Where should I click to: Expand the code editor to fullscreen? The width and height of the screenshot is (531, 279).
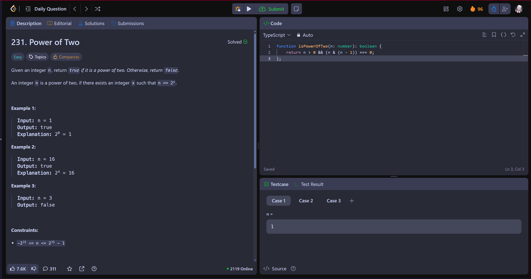523,35
